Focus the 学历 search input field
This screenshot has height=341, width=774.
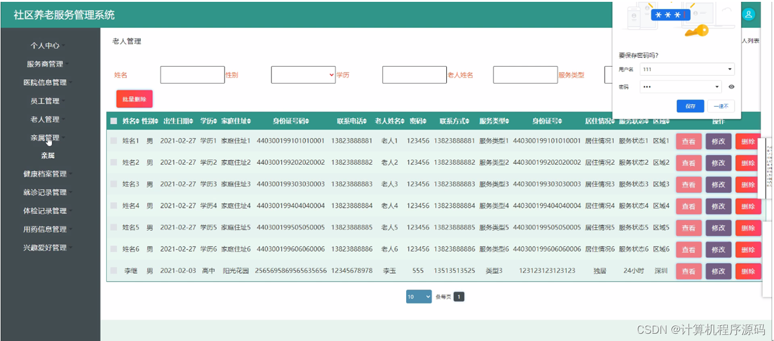coord(415,74)
